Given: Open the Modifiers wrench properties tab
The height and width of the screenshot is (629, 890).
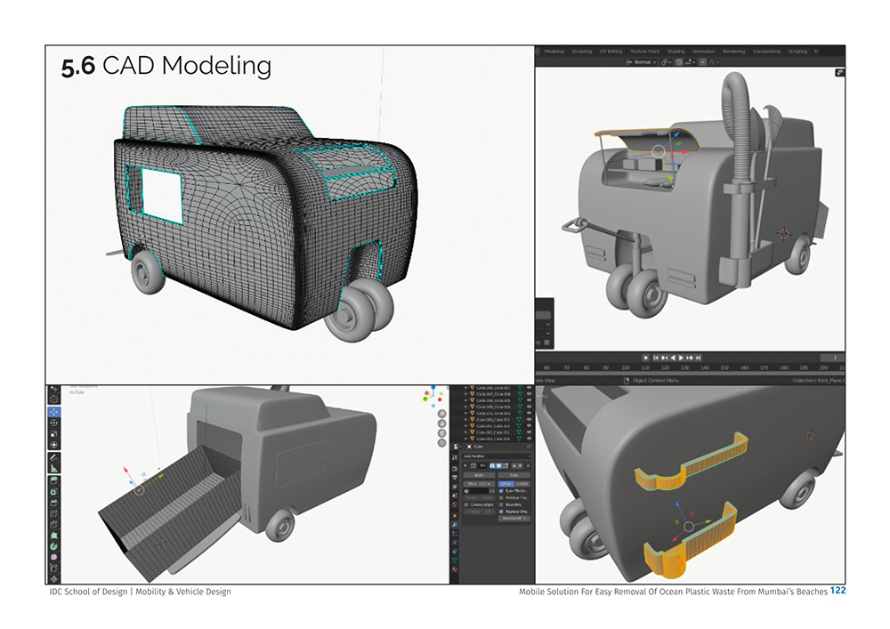Looking at the screenshot, I should tap(455, 525).
